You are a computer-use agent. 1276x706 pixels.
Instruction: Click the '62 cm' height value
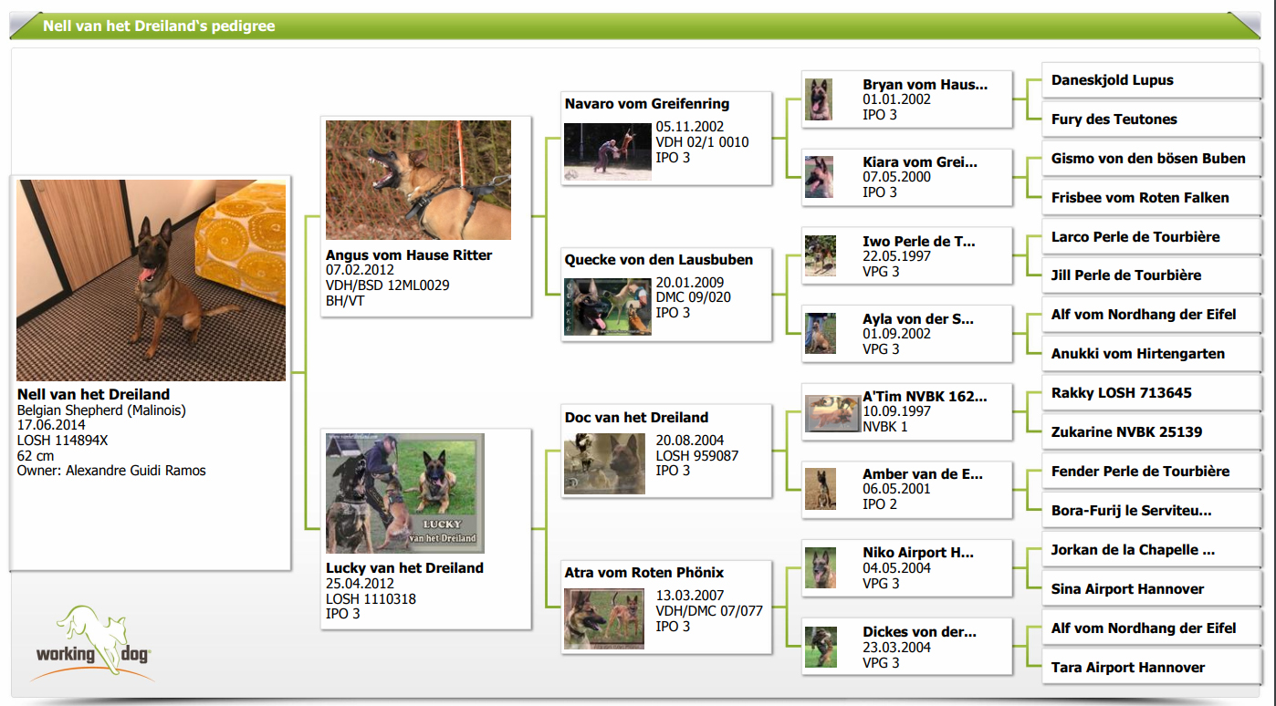click(x=36, y=455)
